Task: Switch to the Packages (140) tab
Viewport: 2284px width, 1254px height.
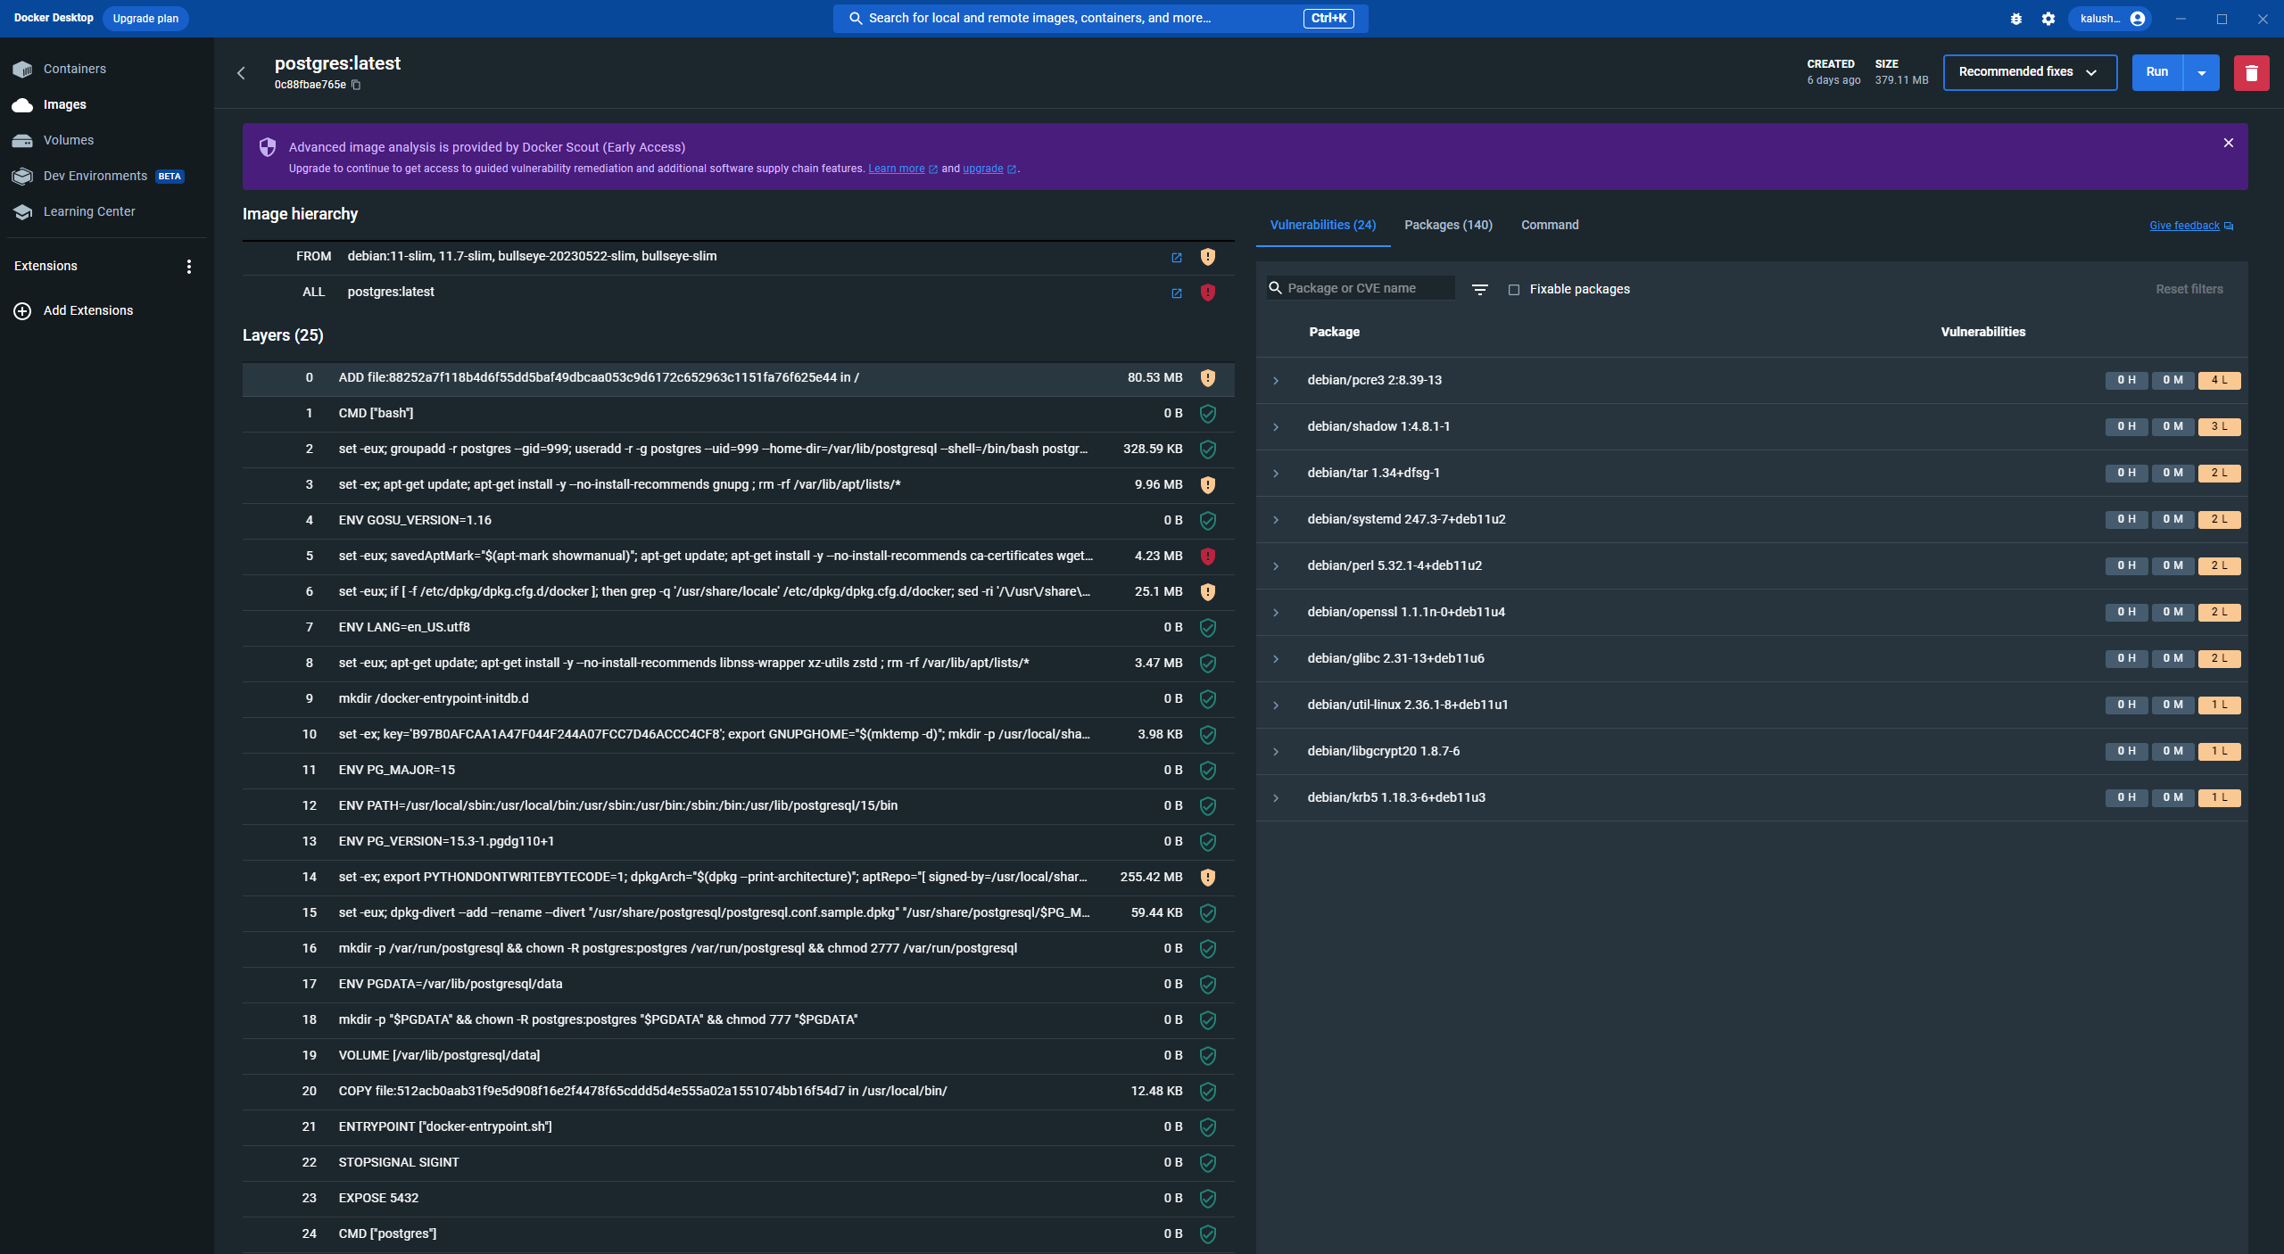Action: click(1448, 225)
